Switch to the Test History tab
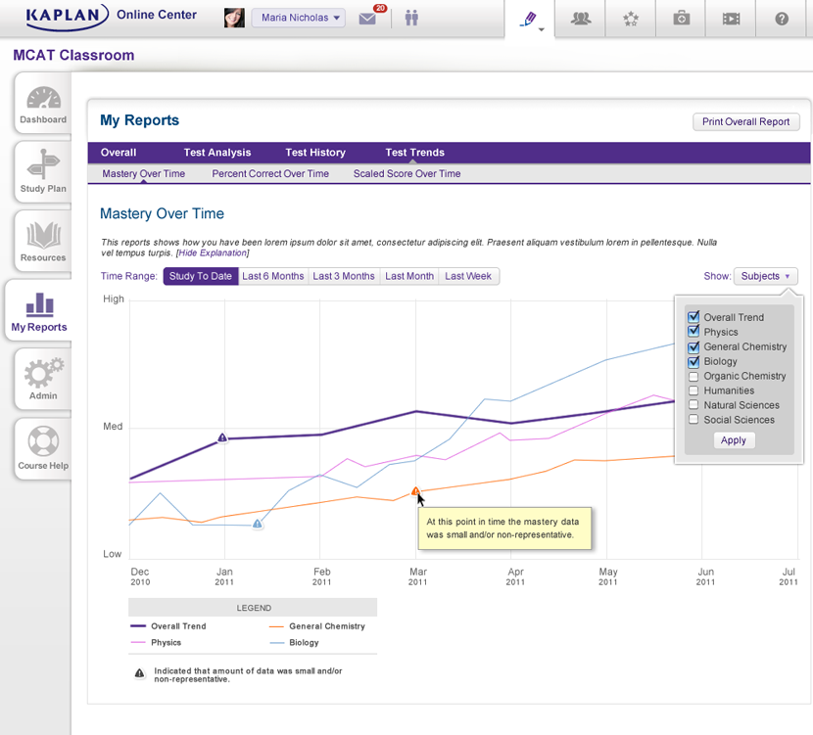The image size is (813, 735). (x=315, y=153)
